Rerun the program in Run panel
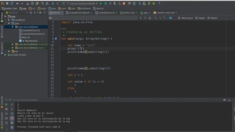235x132 pixels. pyautogui.click(x=6, y=104)
